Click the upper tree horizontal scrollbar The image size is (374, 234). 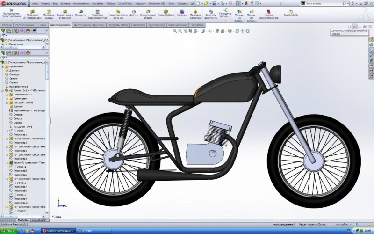[23, 47]
